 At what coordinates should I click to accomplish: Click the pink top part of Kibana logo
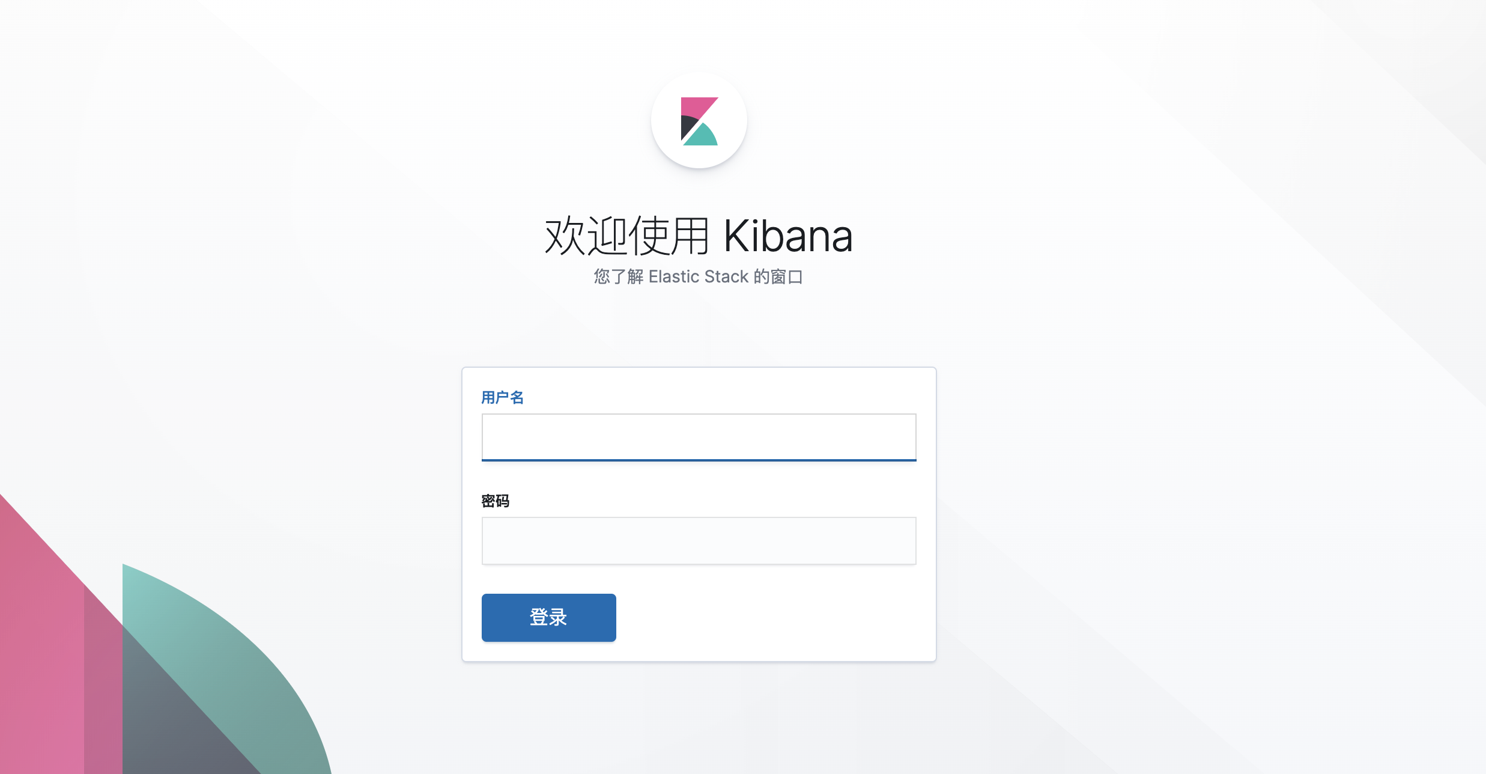(x=697, y=106)
